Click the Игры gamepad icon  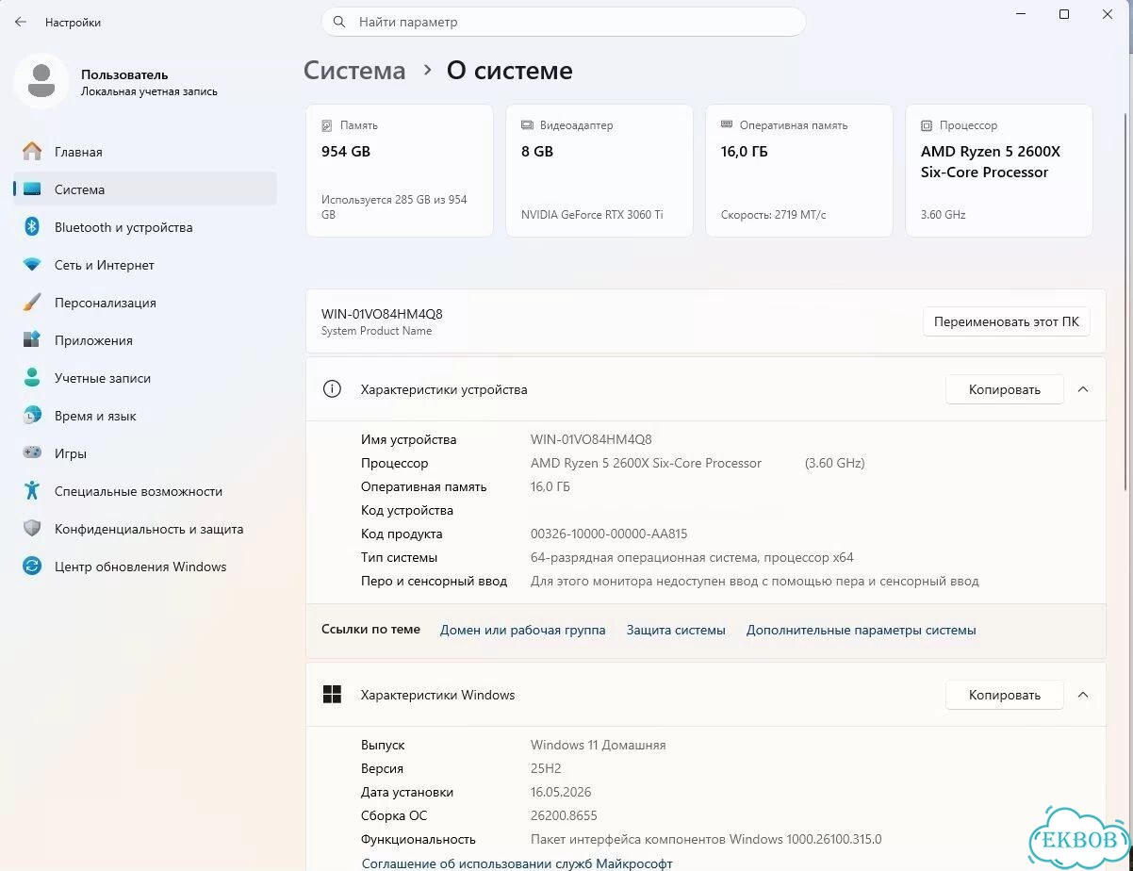tap(32, 453)
